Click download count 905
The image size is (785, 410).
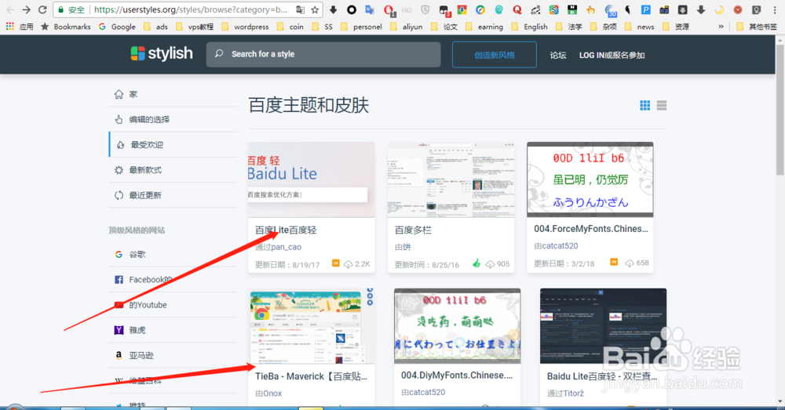point(503,264)
